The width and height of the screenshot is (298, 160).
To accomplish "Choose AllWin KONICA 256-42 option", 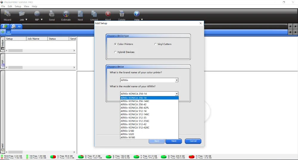I will (x=149, y=104).
